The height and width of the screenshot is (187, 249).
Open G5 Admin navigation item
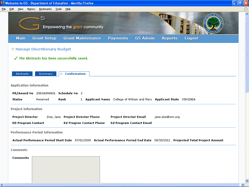click(x=145, y=38)
